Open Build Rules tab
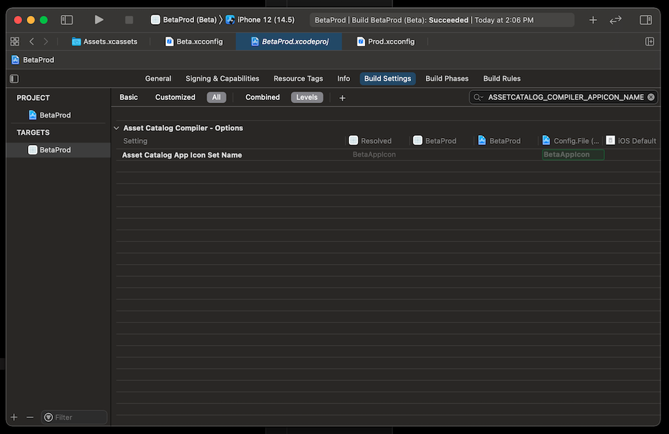 pyautogui.click(x=502, y=78)
